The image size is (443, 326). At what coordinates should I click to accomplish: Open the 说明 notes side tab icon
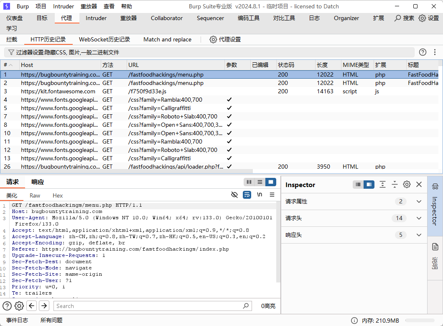[x=435, y=247]
